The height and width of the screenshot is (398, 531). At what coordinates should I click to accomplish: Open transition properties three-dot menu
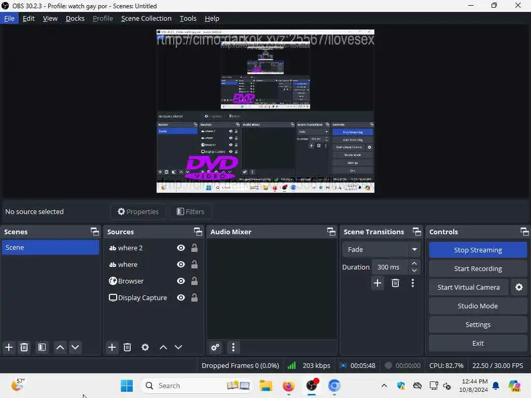tap(412, 283)
